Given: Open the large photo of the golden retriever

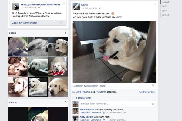Looking at the screenshot, I should point(114,52).
